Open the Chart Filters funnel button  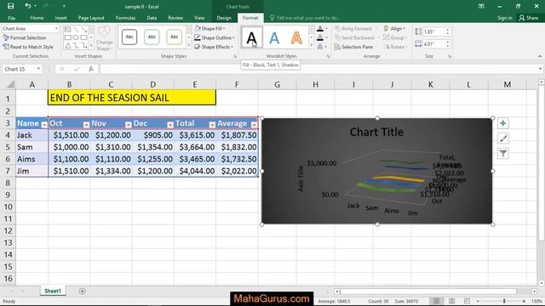click(x=503, y=153)
